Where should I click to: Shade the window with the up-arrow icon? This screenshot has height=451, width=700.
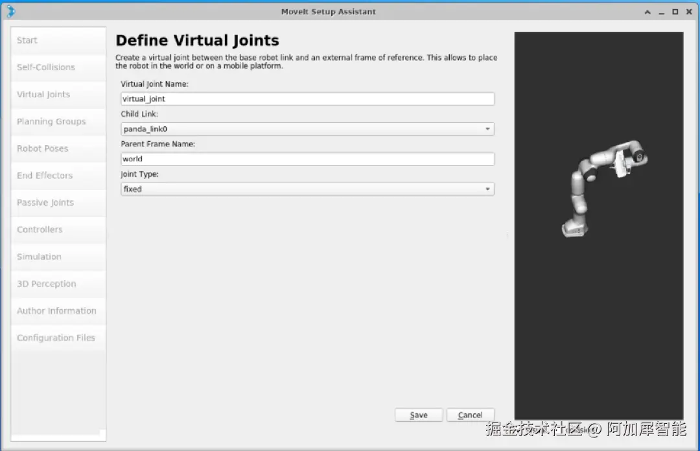point(647,12)
